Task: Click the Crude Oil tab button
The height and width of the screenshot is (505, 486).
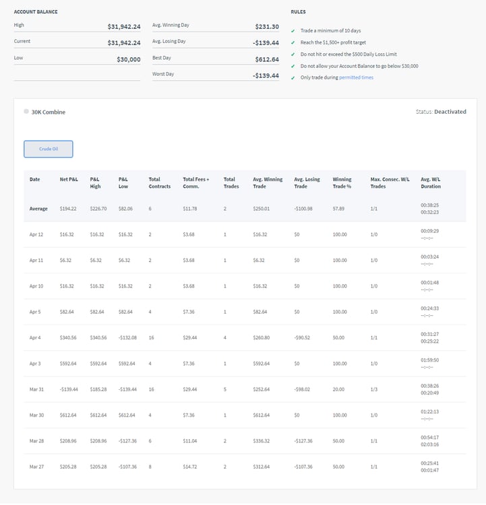Action: pos(48,149)
